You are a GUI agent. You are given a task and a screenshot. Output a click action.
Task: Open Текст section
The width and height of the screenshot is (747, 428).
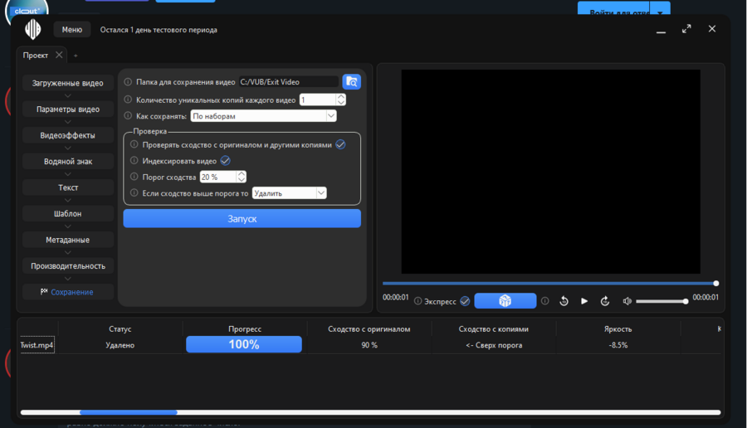(68, 187)
